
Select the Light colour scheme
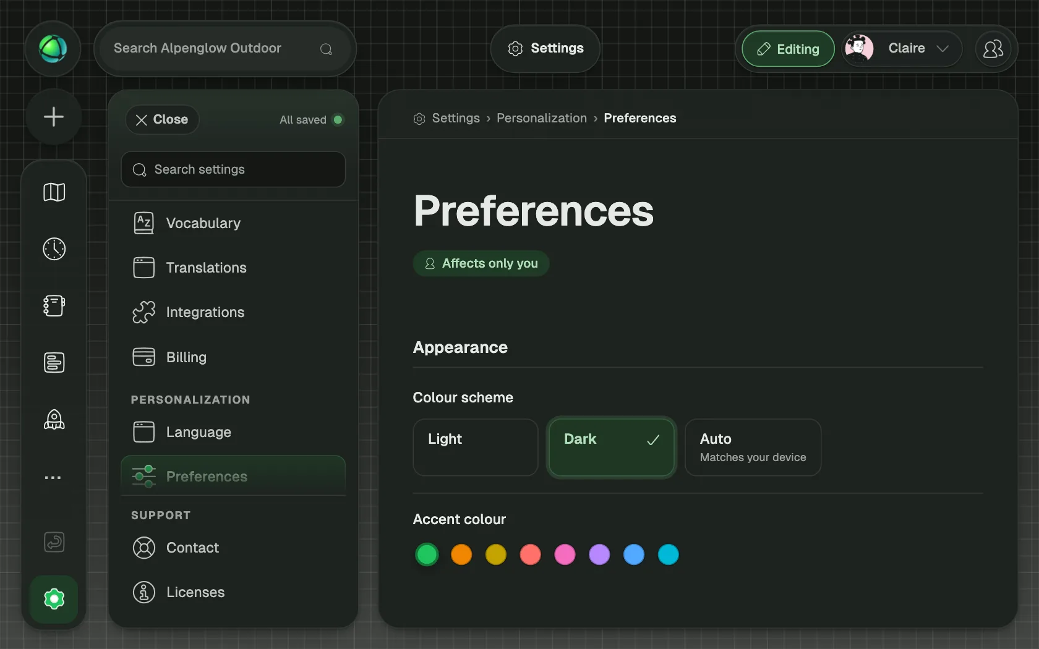pos(476,448)
